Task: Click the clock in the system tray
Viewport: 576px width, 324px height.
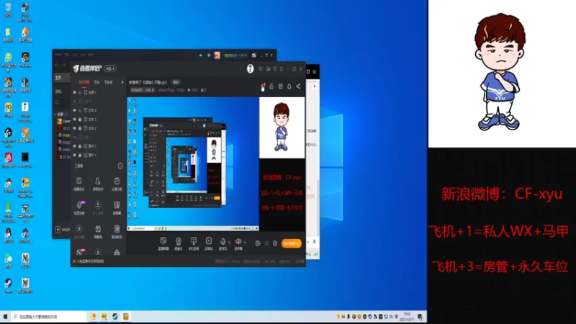Action: click(407, 317)
